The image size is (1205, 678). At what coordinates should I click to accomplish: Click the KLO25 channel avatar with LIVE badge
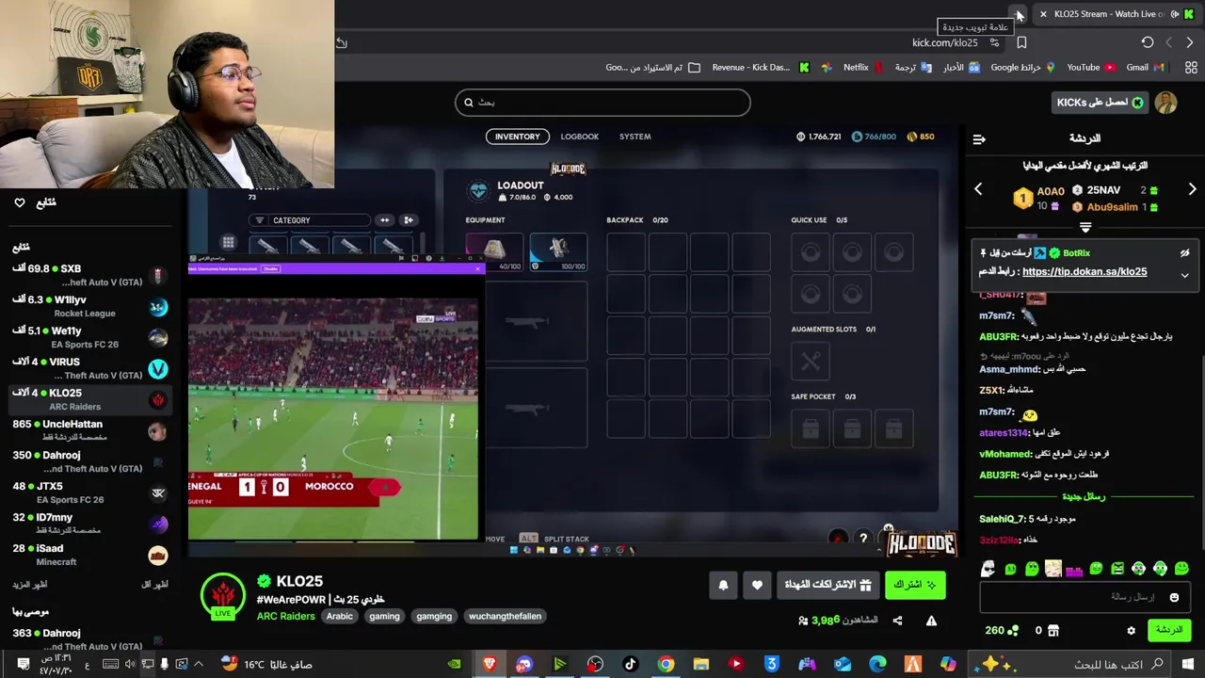[x=223, y=596]
